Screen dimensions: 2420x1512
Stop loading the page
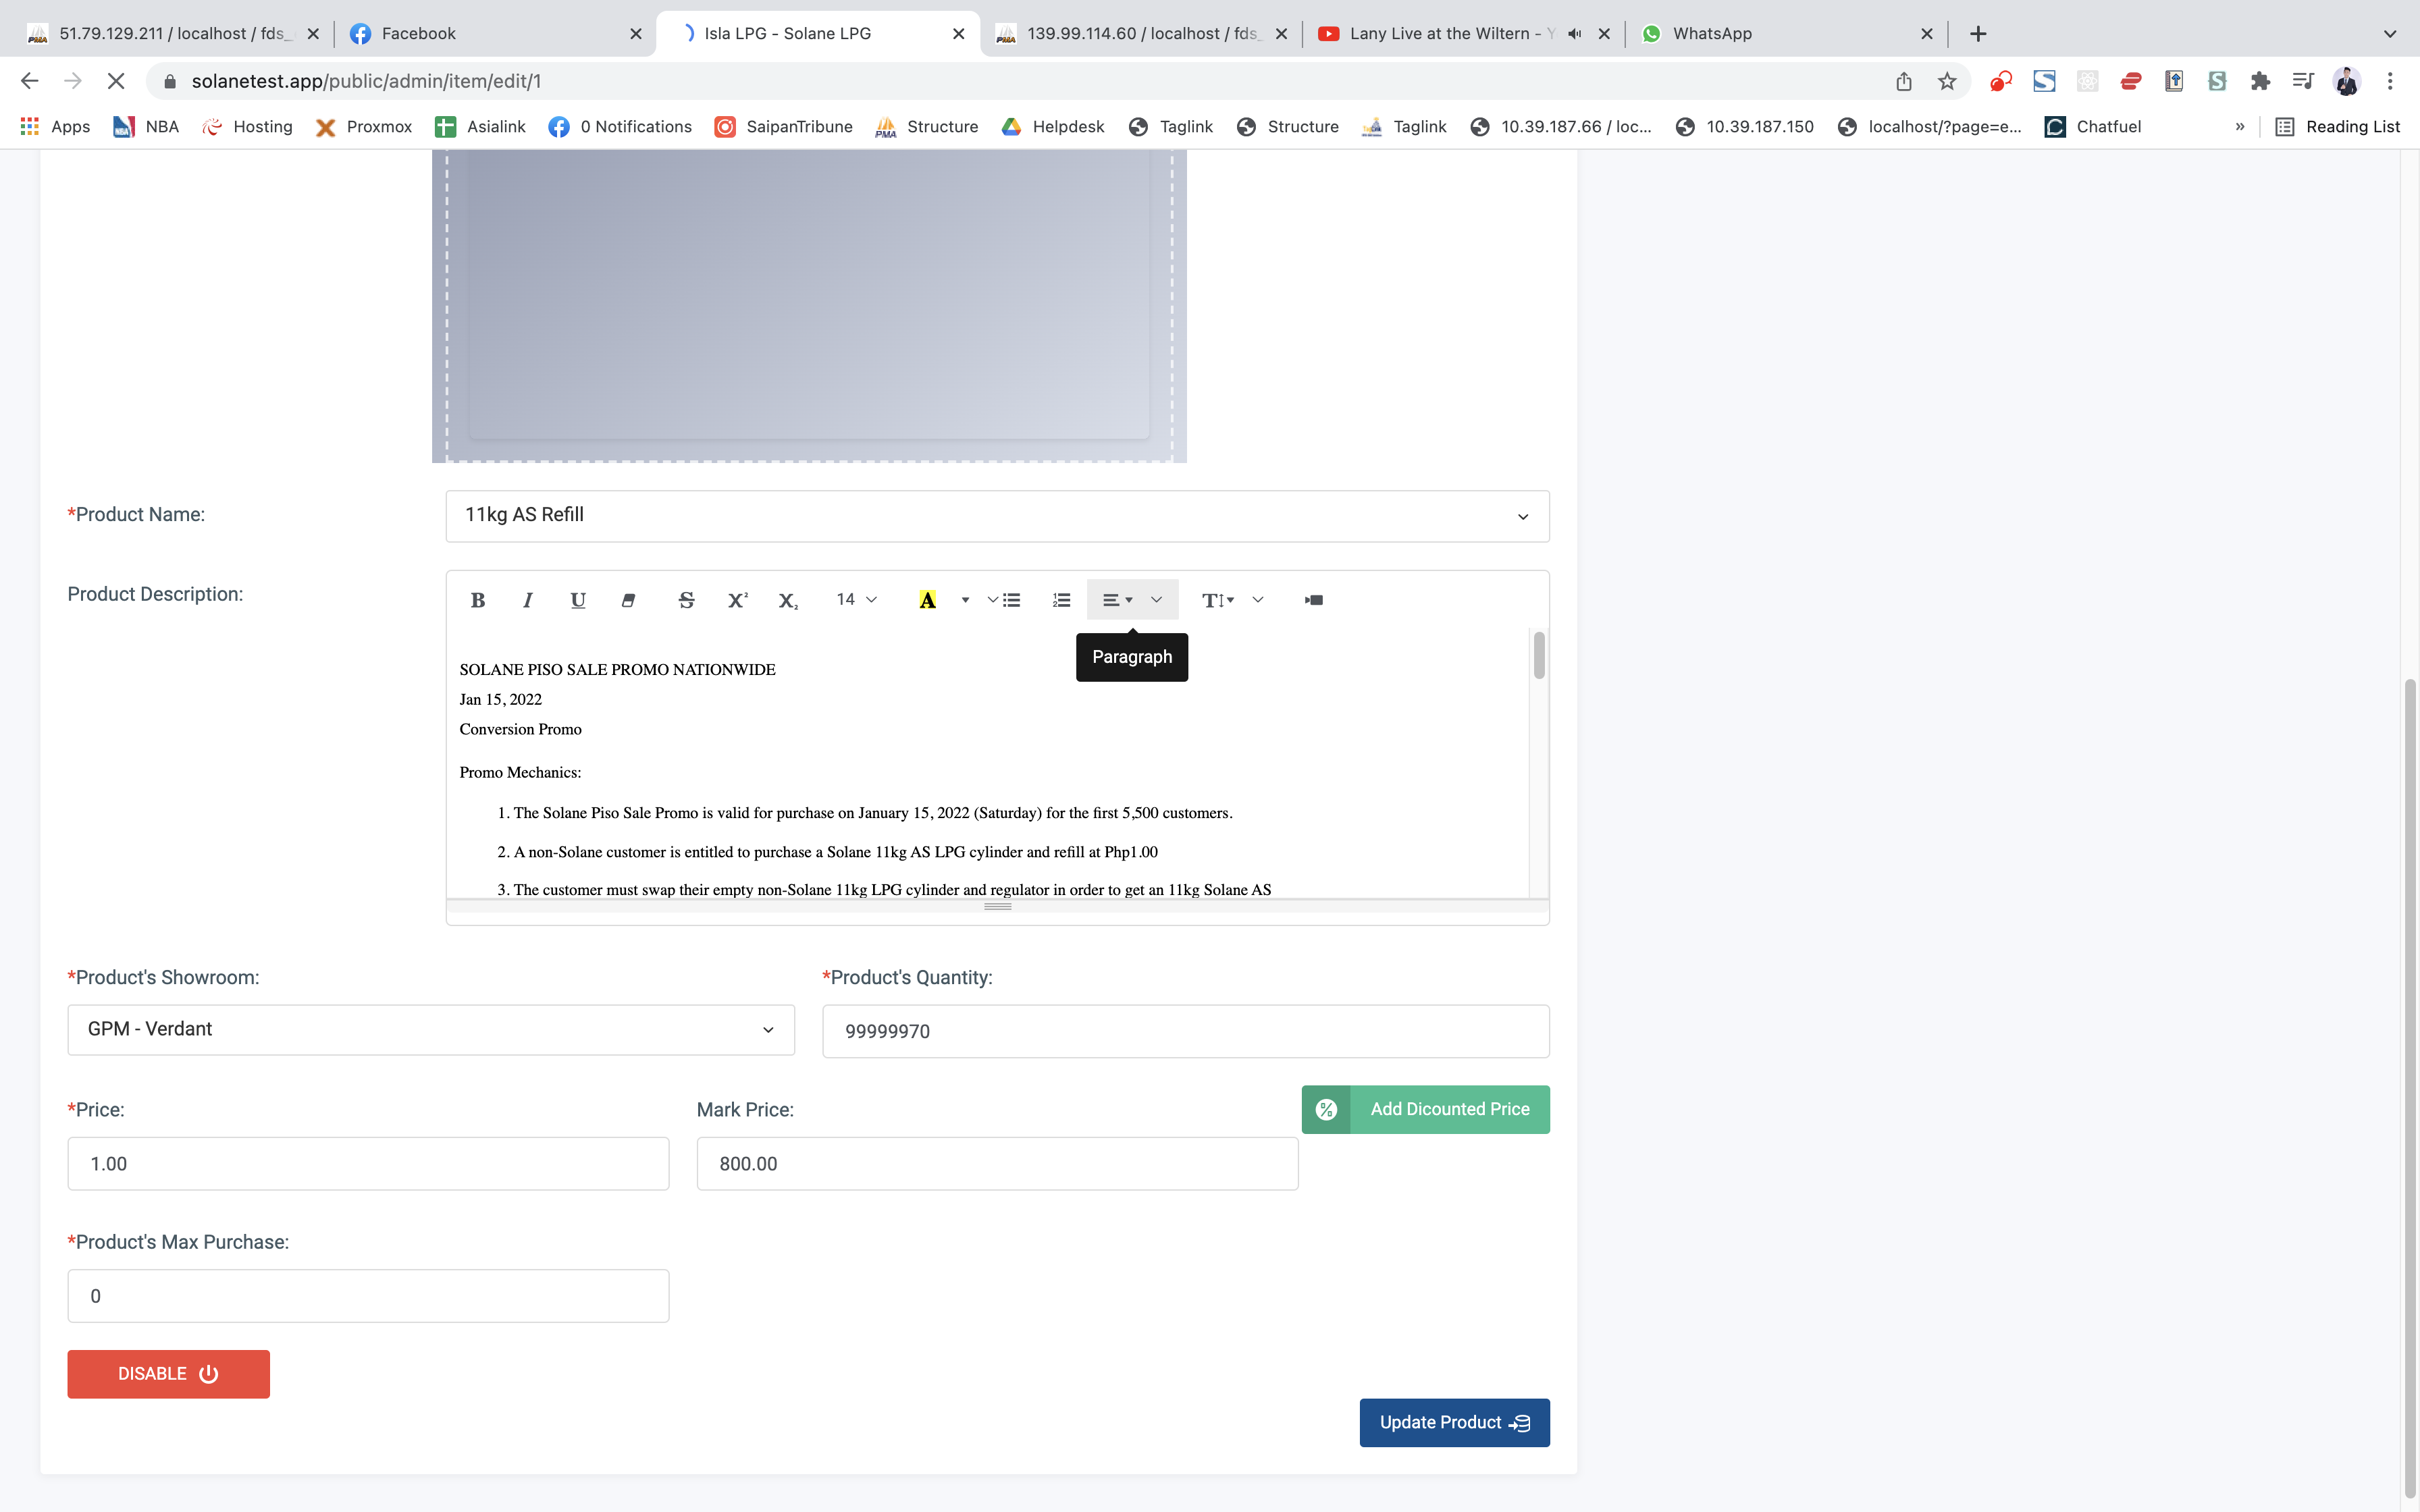116,81
